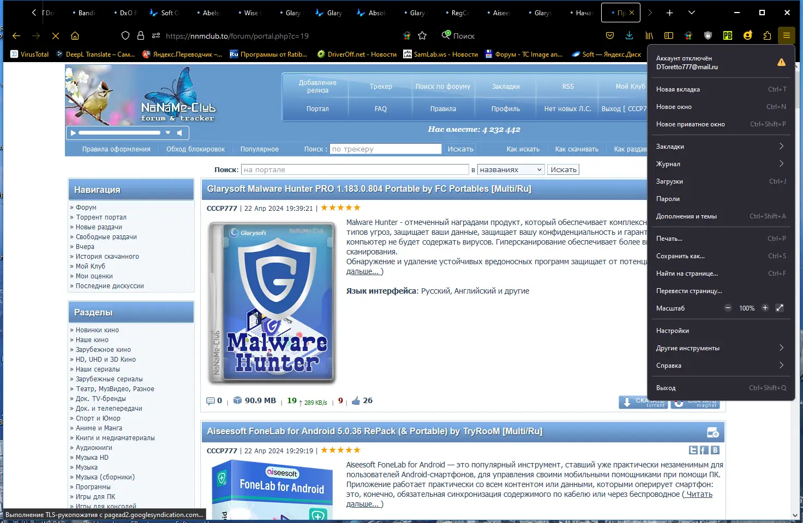The height and width of the screenshot is (523, 803).
Task: Click the software category icon on the Aiseesoft post
Action: [712, 433]
